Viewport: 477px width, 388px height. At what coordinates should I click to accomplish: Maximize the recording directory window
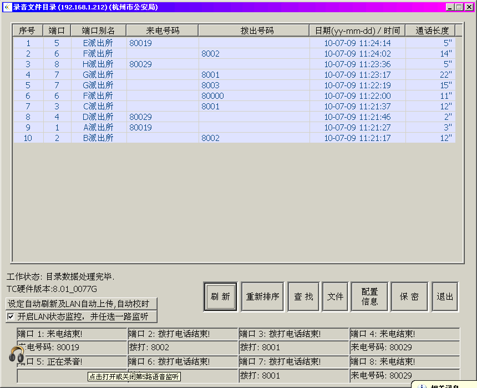coord(460,7)
